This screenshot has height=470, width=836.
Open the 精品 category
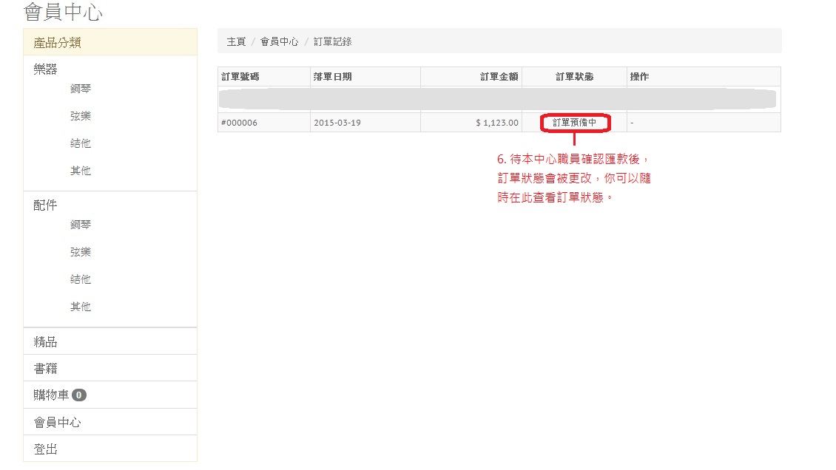[x=45, y=341]
